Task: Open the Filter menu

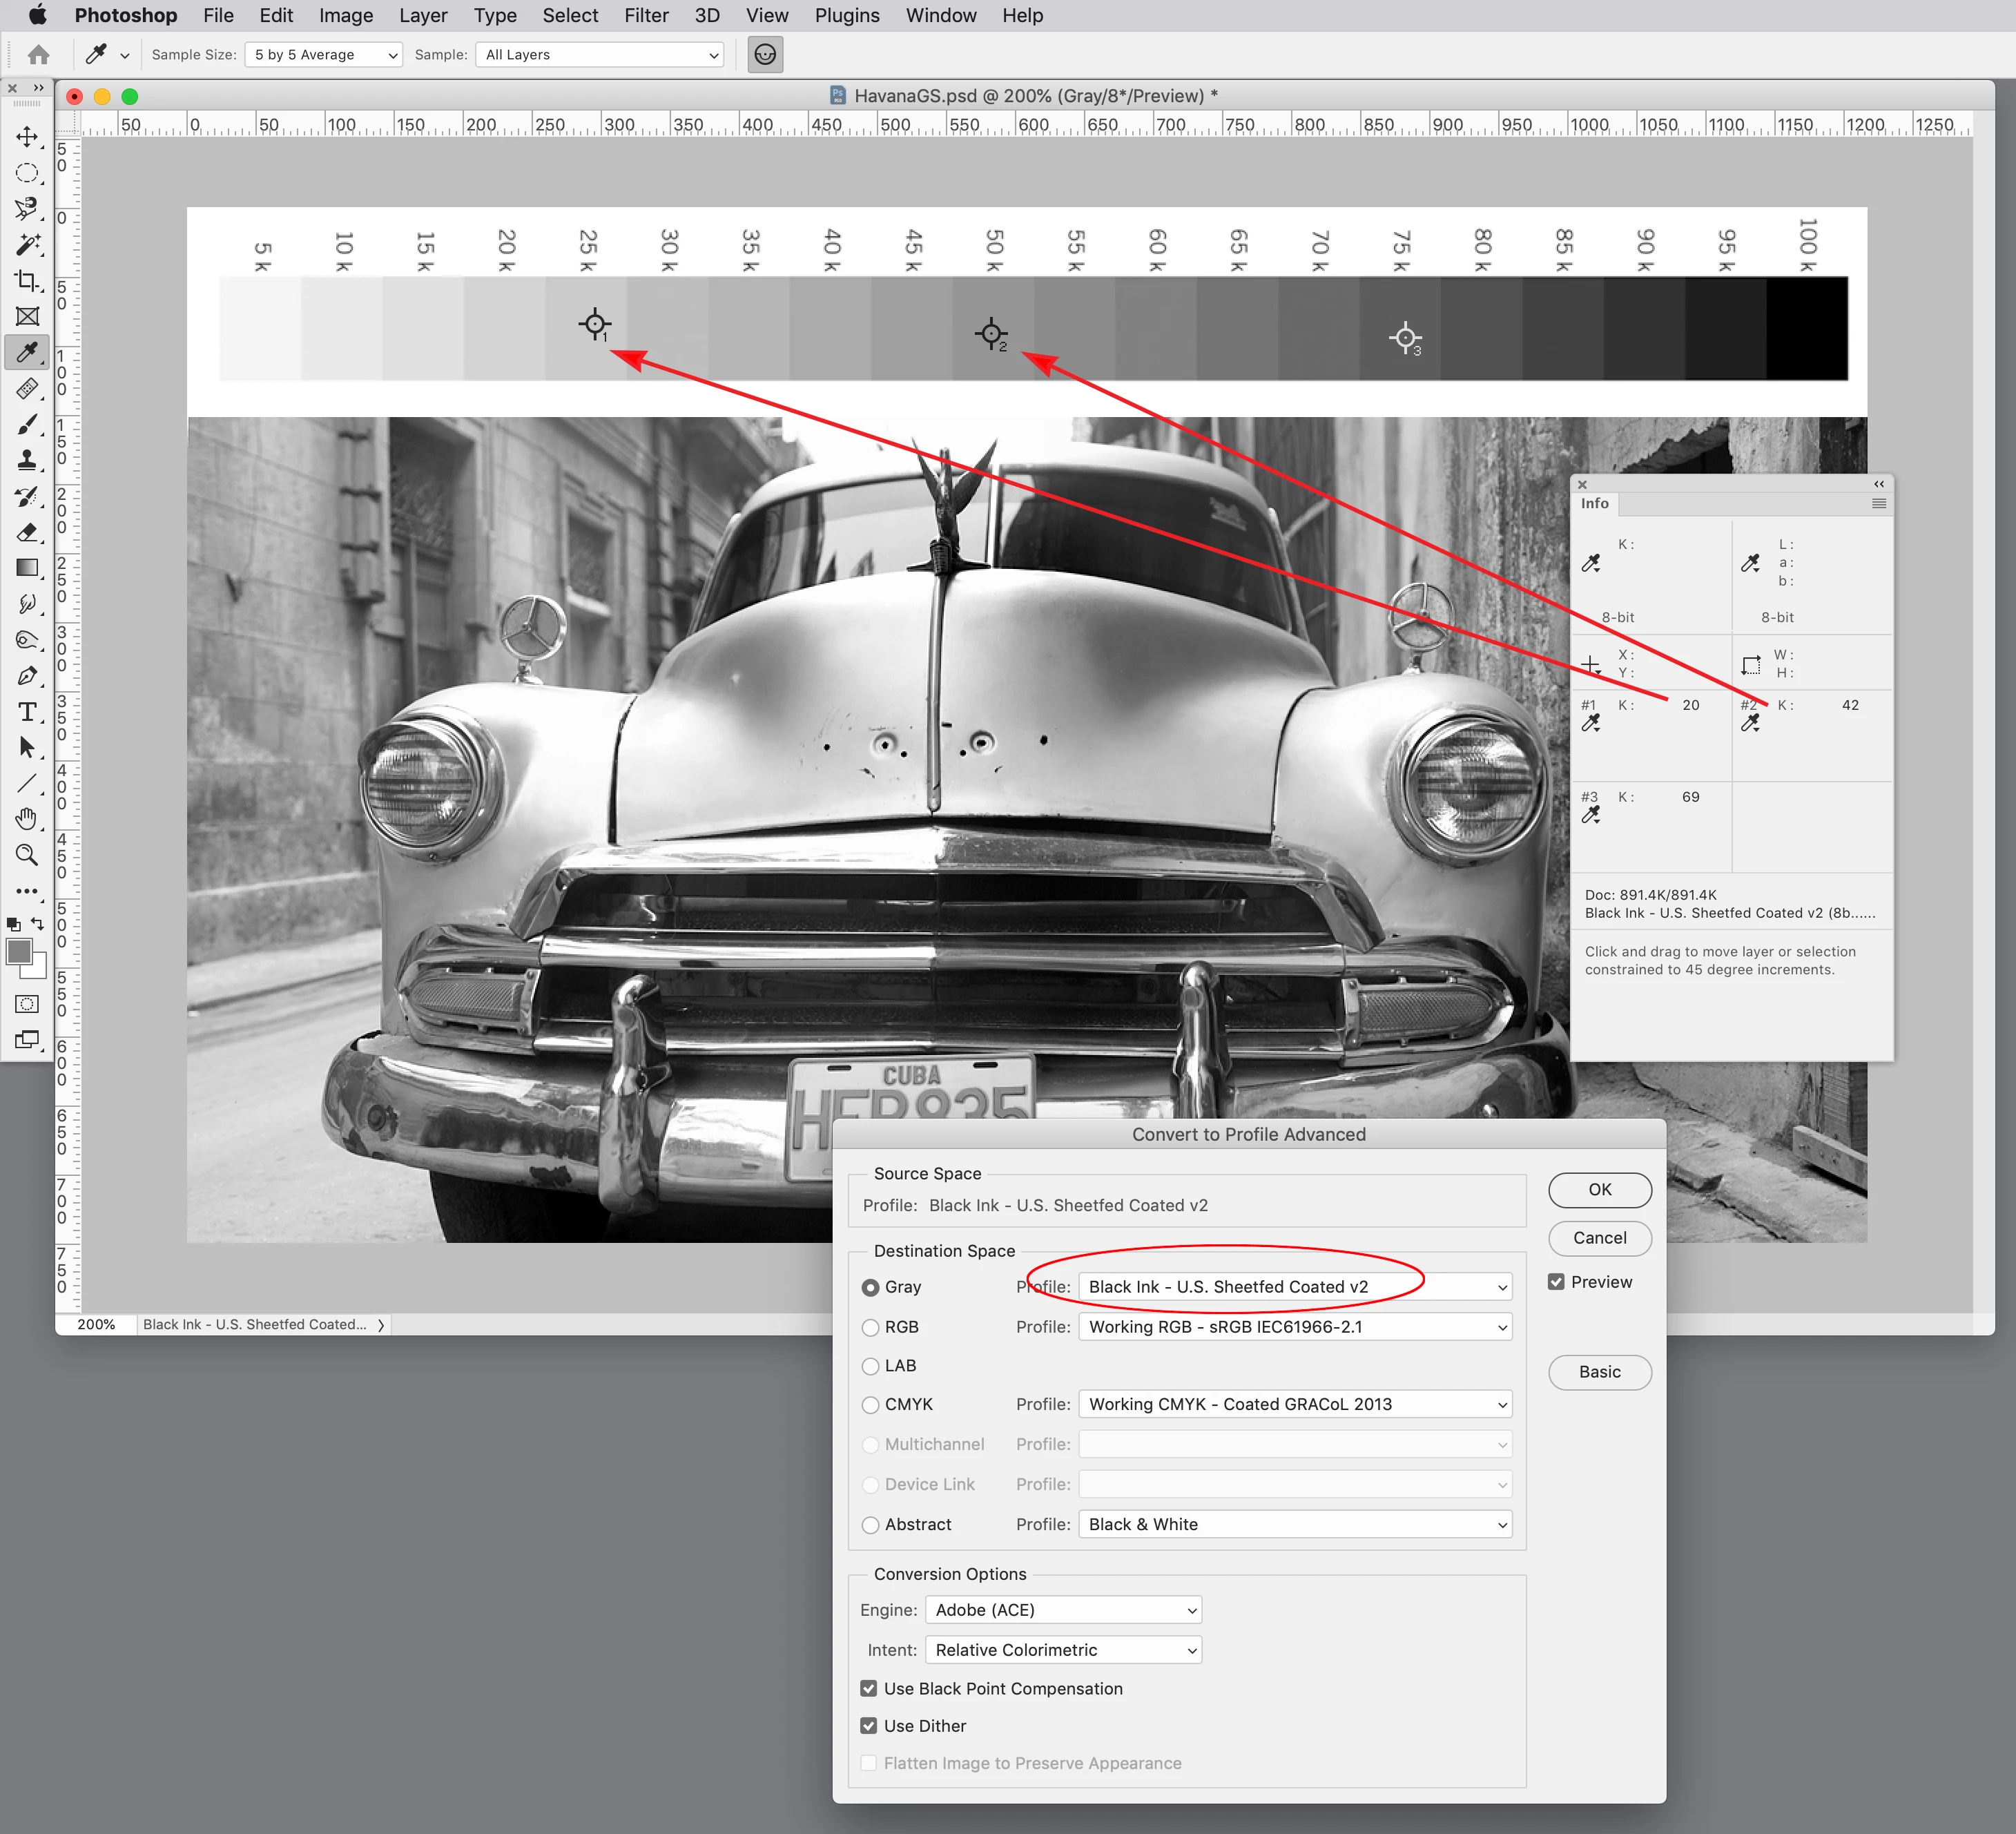Action: click(646, 16)
